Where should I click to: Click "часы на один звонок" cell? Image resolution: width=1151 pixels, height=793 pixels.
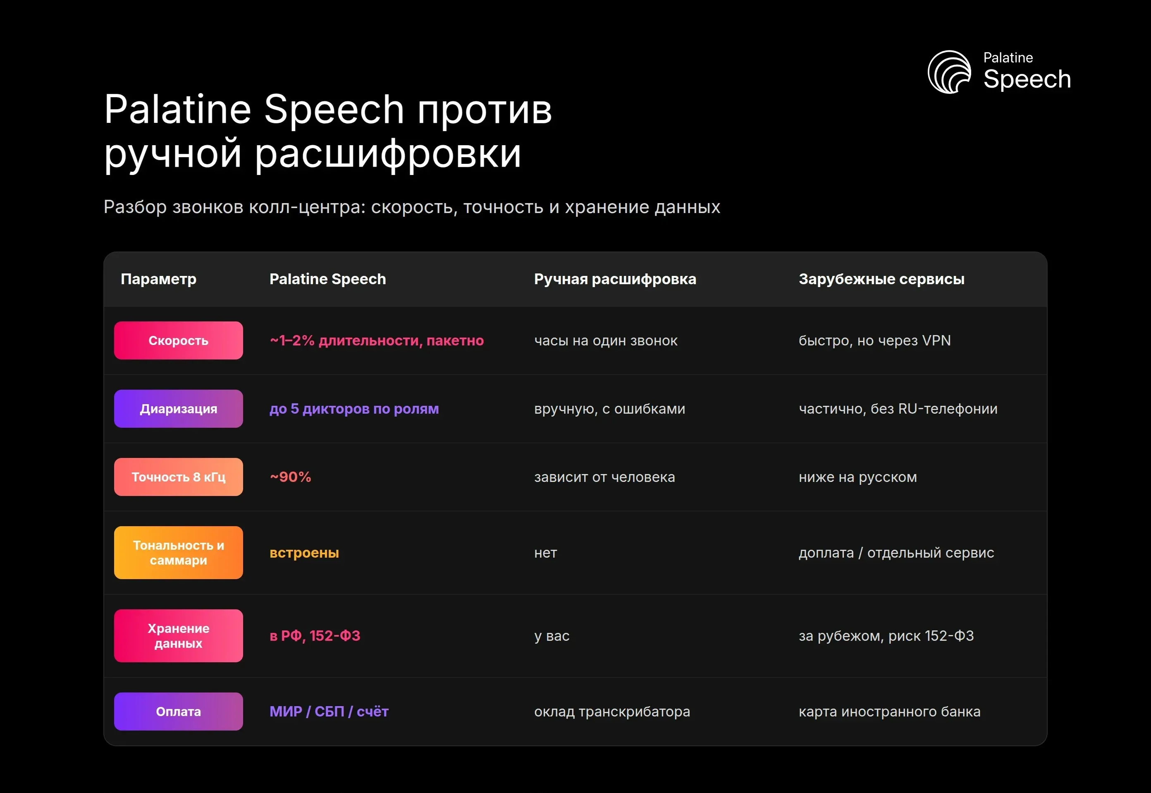606,340
